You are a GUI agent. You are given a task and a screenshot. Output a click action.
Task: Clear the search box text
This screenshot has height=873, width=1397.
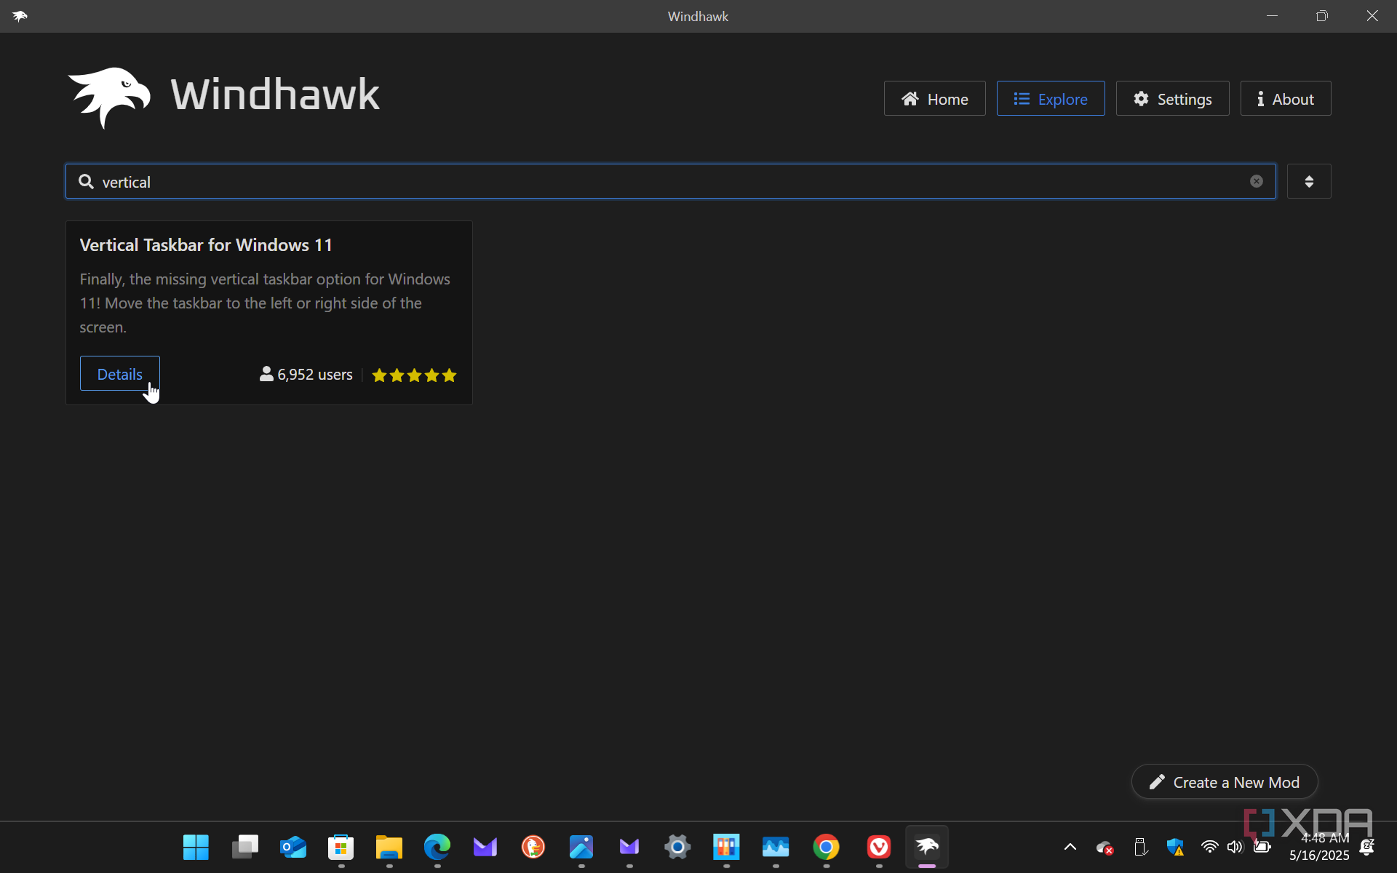coord(1256,181)
